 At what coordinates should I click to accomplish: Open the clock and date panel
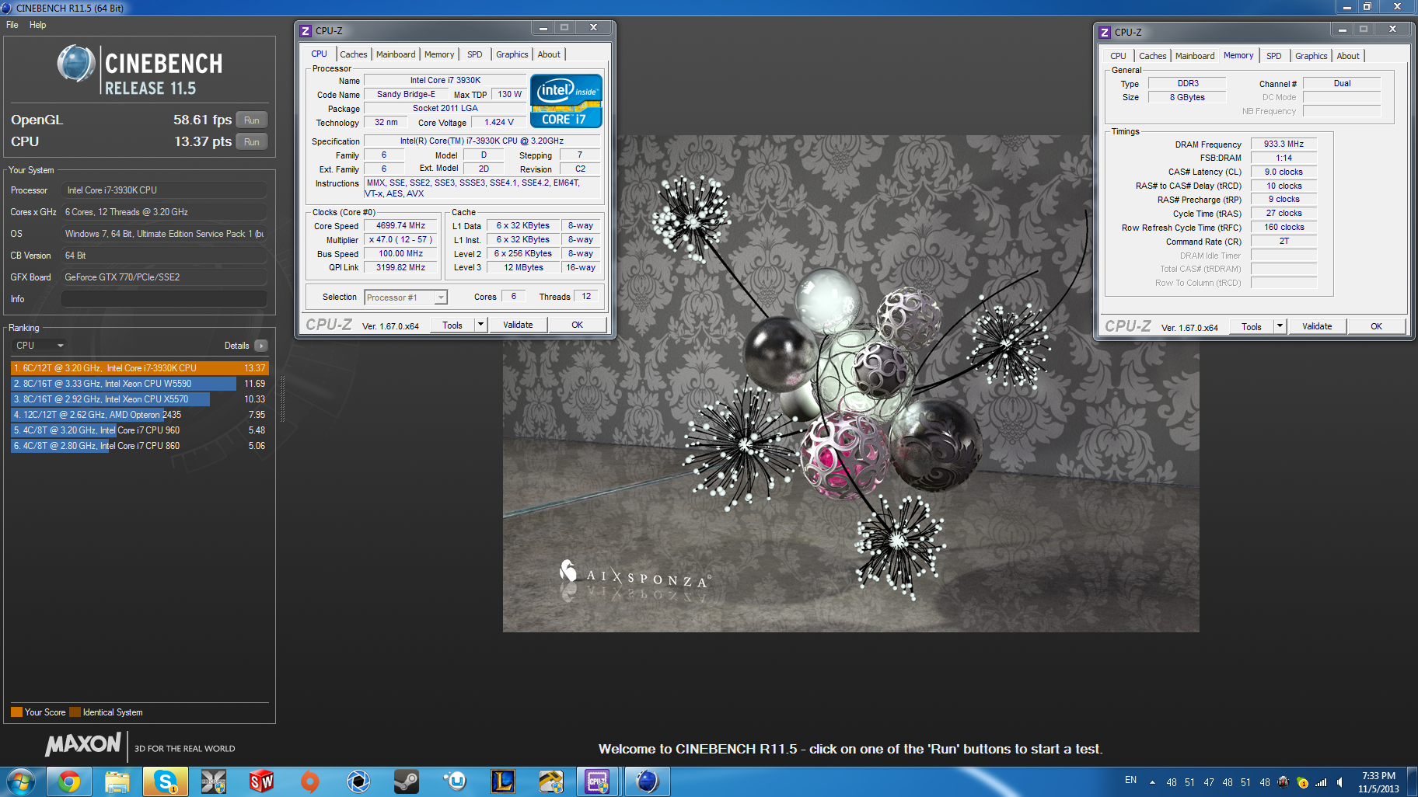point(1378,781)
